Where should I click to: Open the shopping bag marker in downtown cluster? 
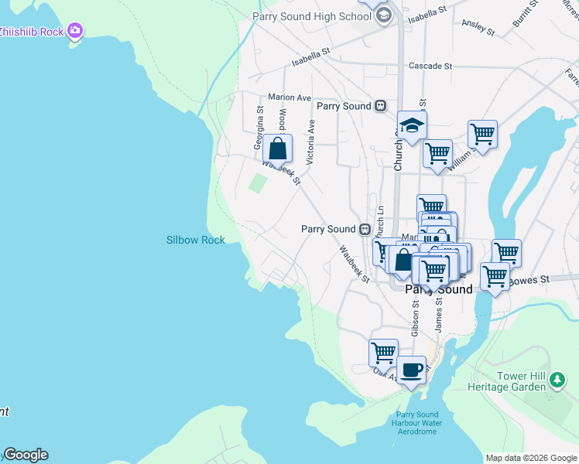403,261
